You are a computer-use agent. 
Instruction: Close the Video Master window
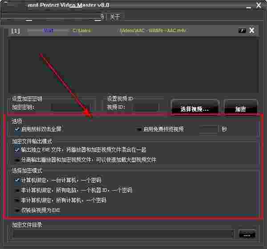click(259, 5)
